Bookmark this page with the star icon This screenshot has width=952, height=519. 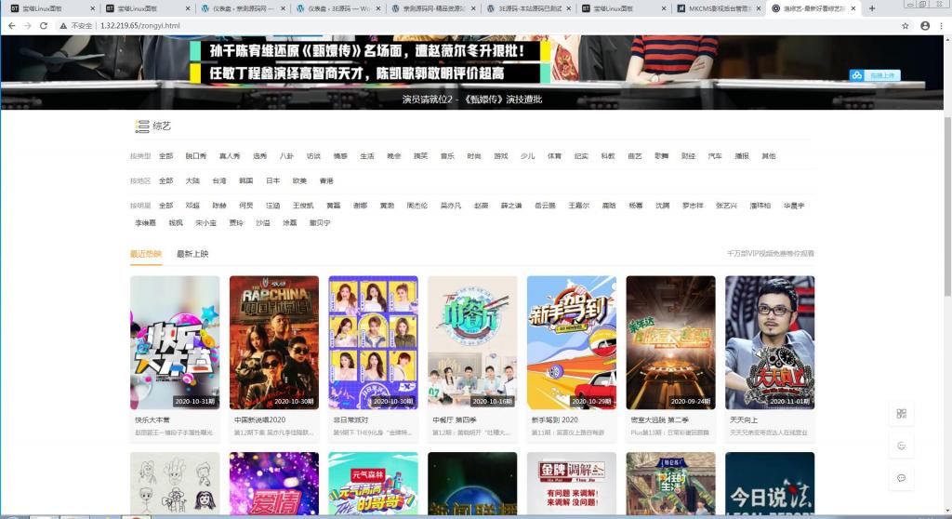(905, 25)
